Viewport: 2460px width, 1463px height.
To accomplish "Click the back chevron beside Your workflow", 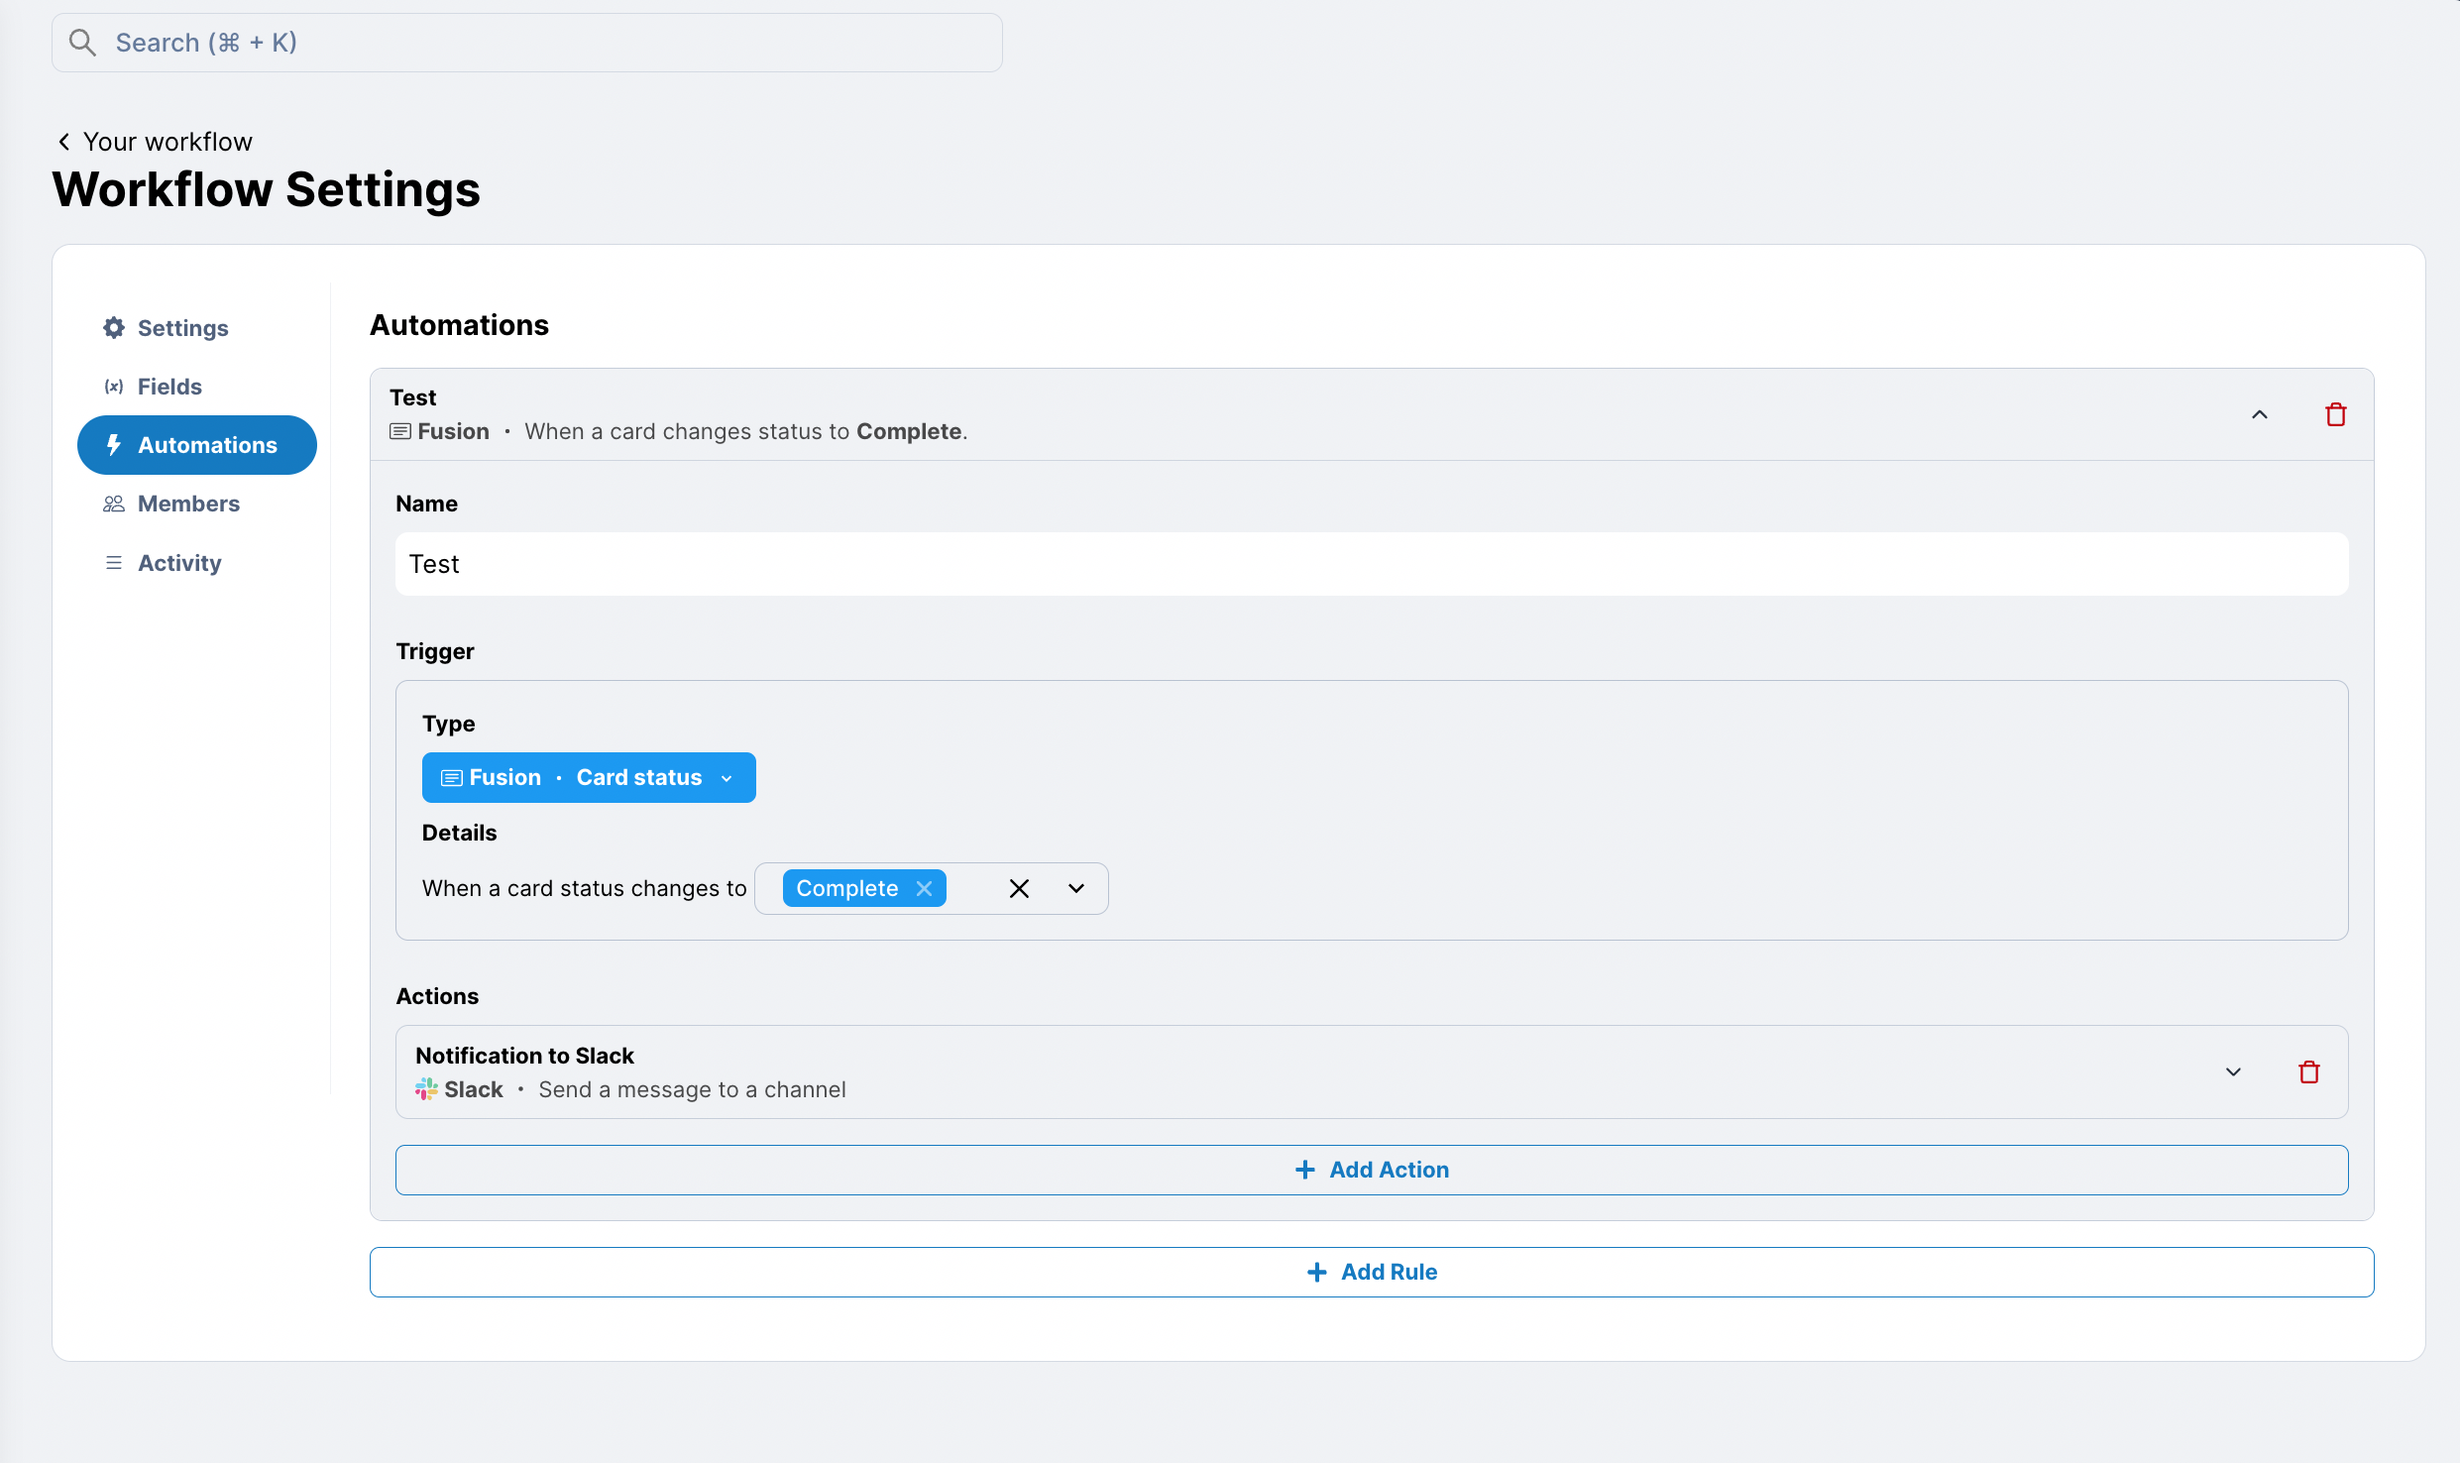I will coord(63,142).
